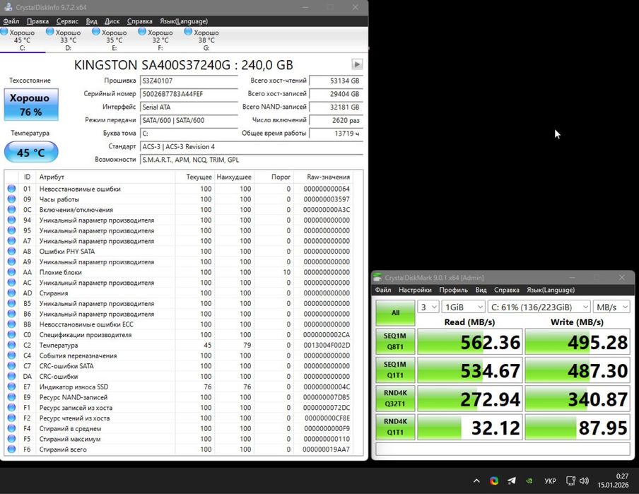
Task: Open the Правка menu in CrystalDiskInfo
Action: [x=37, y=21]
